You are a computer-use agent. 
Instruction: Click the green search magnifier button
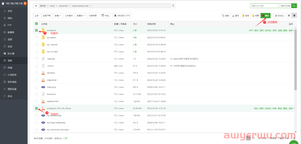click(294, 6)
